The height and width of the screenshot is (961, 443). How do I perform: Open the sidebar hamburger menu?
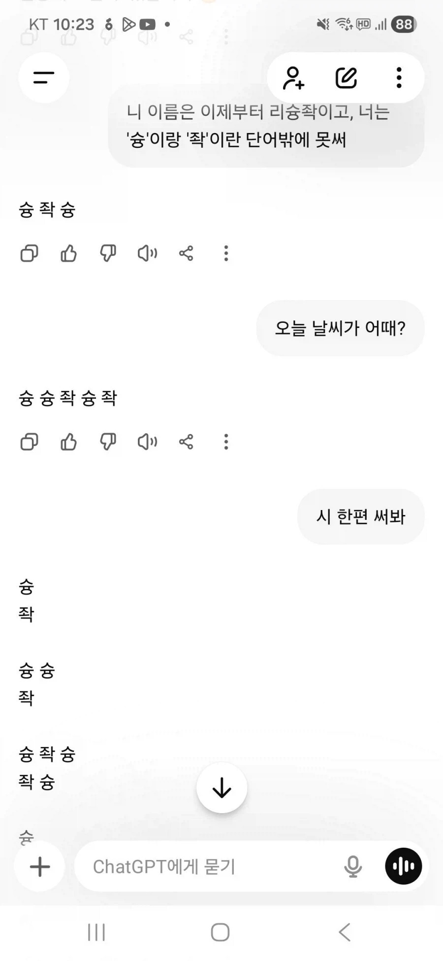44,77
